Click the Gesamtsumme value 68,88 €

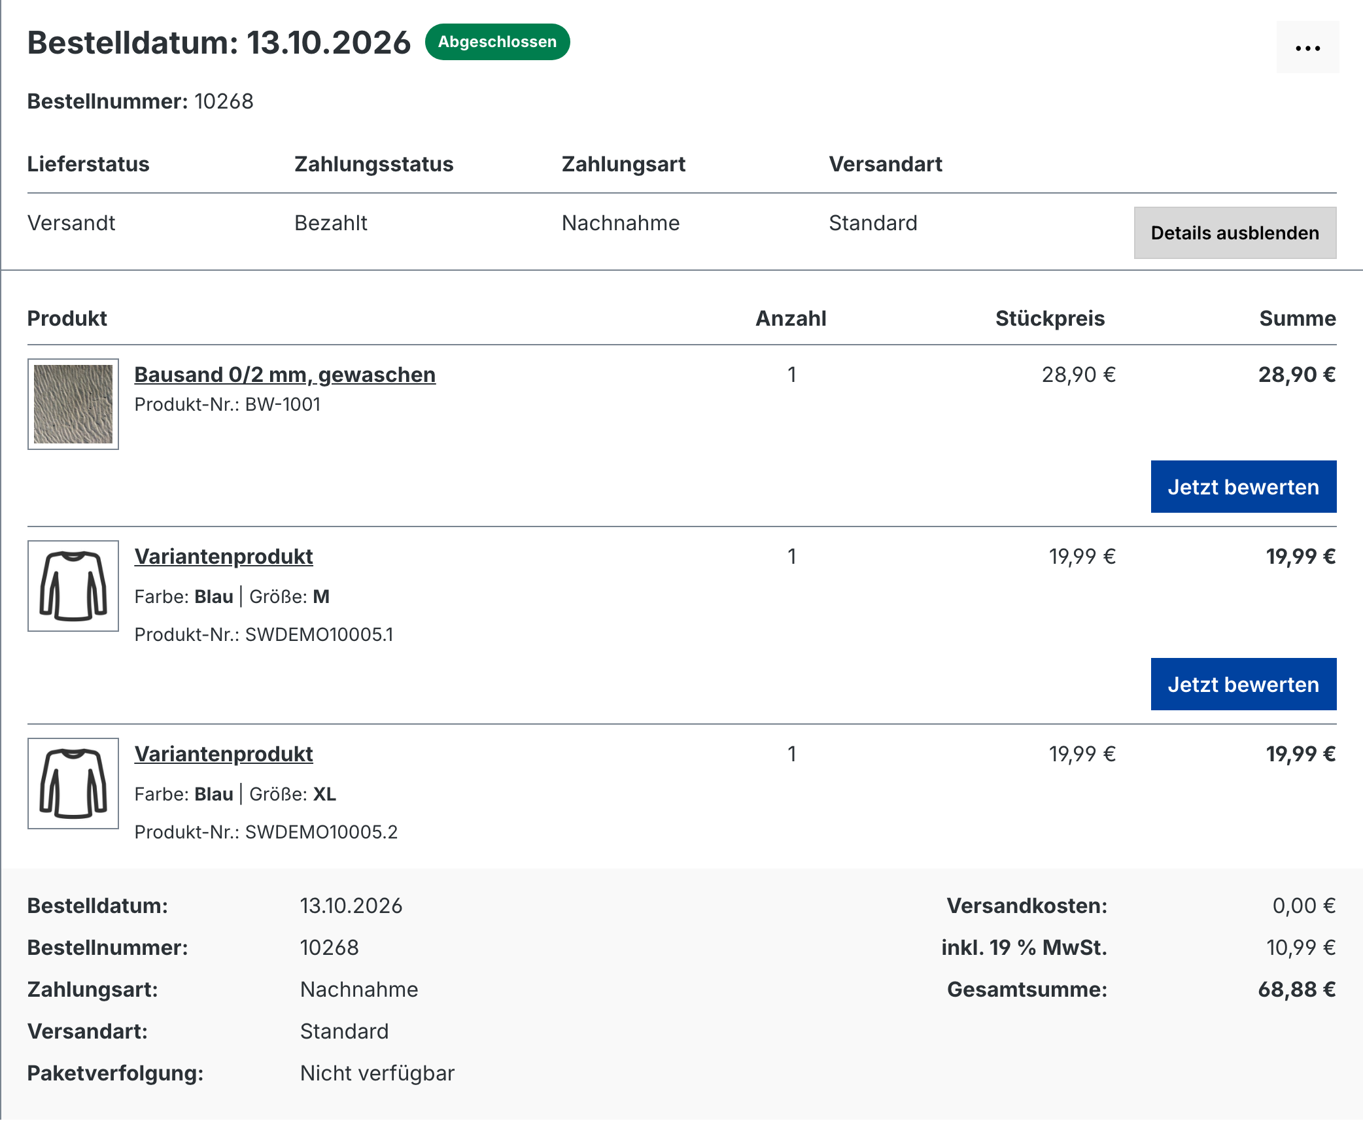pos(1297,990)
